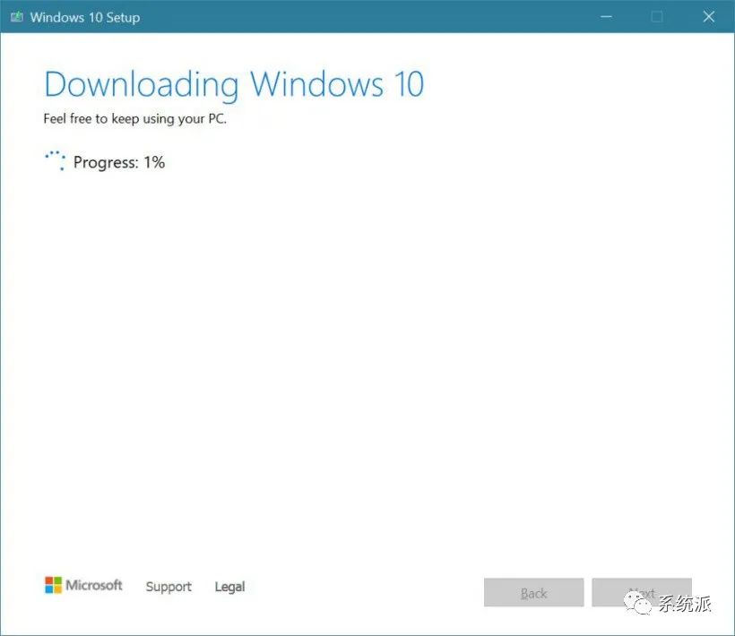This screenshot has width=735, height=636.
Task: Click the 'Downloading Windows 10' heading
Action: pyautogui.click(x=234, y=85)
